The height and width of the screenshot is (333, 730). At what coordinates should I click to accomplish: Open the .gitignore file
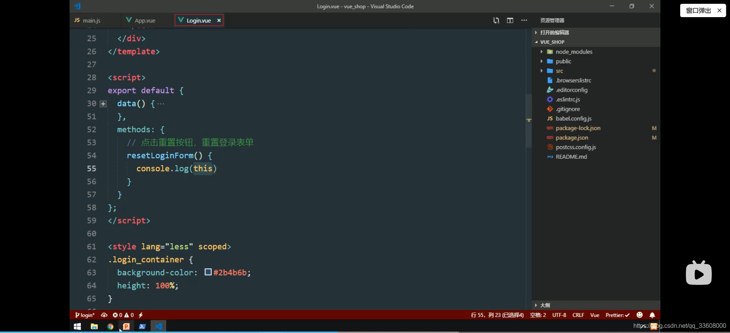click(x=595, y=109)
